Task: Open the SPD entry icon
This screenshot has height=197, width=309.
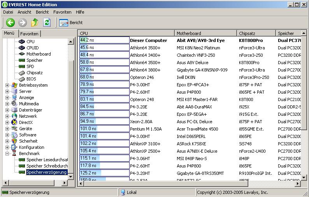Action: coord(22,66)
